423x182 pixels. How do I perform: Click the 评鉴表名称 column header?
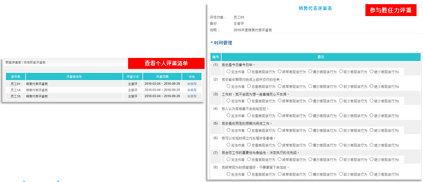74,76
